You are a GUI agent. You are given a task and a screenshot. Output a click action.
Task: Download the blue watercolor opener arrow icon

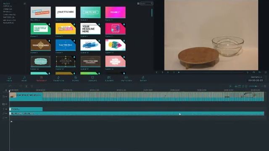(x=99, y=41)
